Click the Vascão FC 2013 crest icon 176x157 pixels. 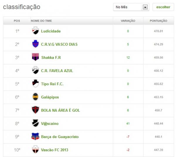point(35,150)
